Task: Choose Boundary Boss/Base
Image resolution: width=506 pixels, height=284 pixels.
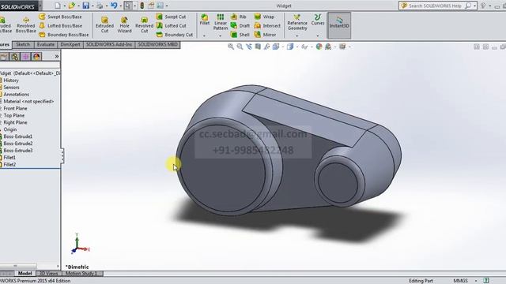Action: (x=63, y=35)
